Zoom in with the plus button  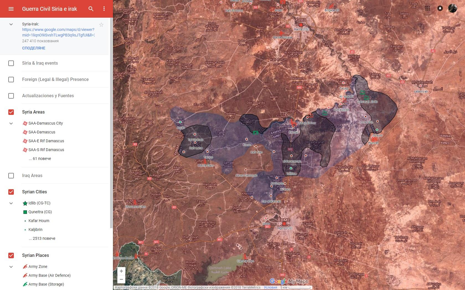click(121, 271)
